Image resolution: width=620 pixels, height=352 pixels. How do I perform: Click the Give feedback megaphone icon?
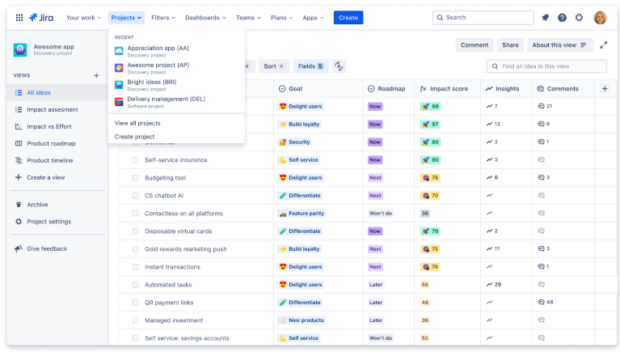click(x=19, y=248)
